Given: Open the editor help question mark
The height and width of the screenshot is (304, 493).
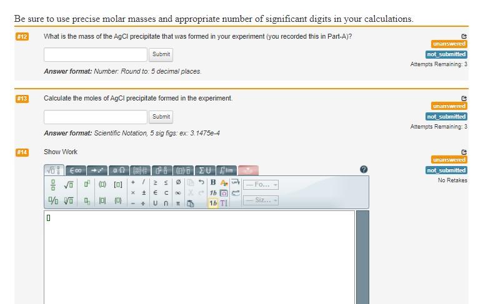Looking at the screenshot, I should coord(364,170).
